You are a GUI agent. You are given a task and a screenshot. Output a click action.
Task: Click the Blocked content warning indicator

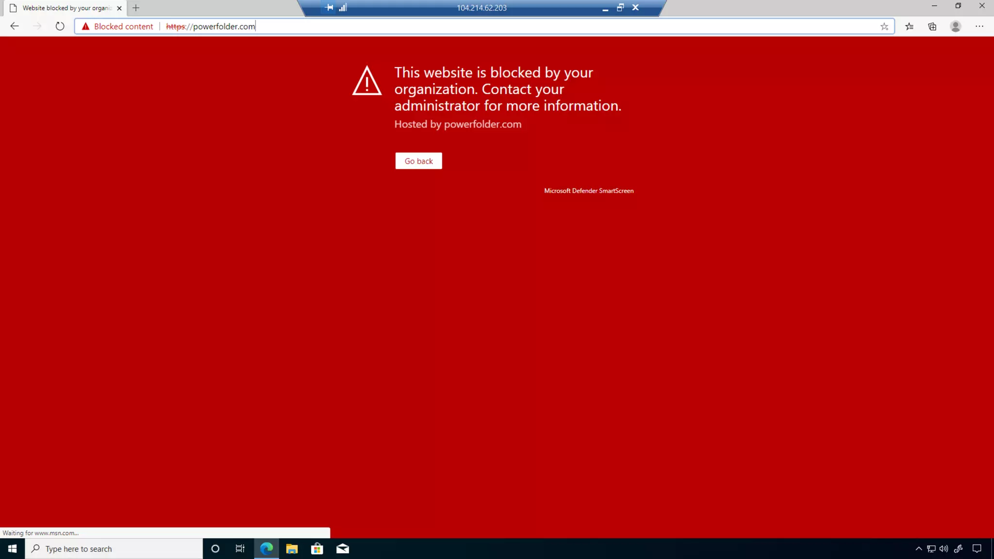pos(117,27)
